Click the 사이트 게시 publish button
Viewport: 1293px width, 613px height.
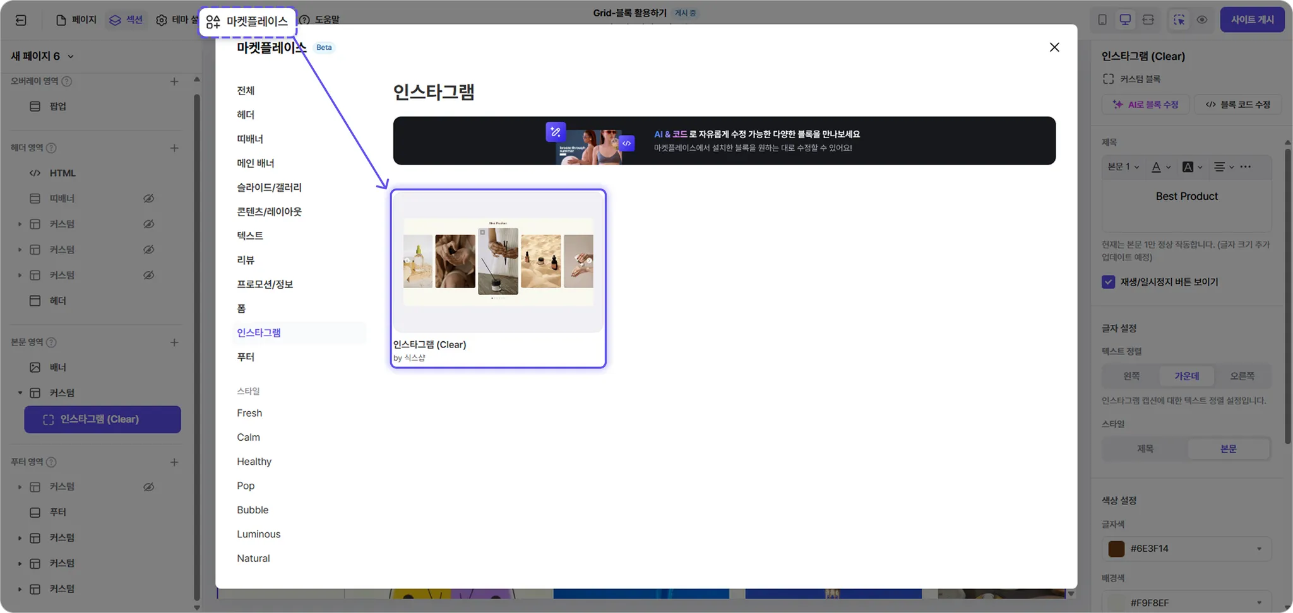click(x=1252, y=20)
